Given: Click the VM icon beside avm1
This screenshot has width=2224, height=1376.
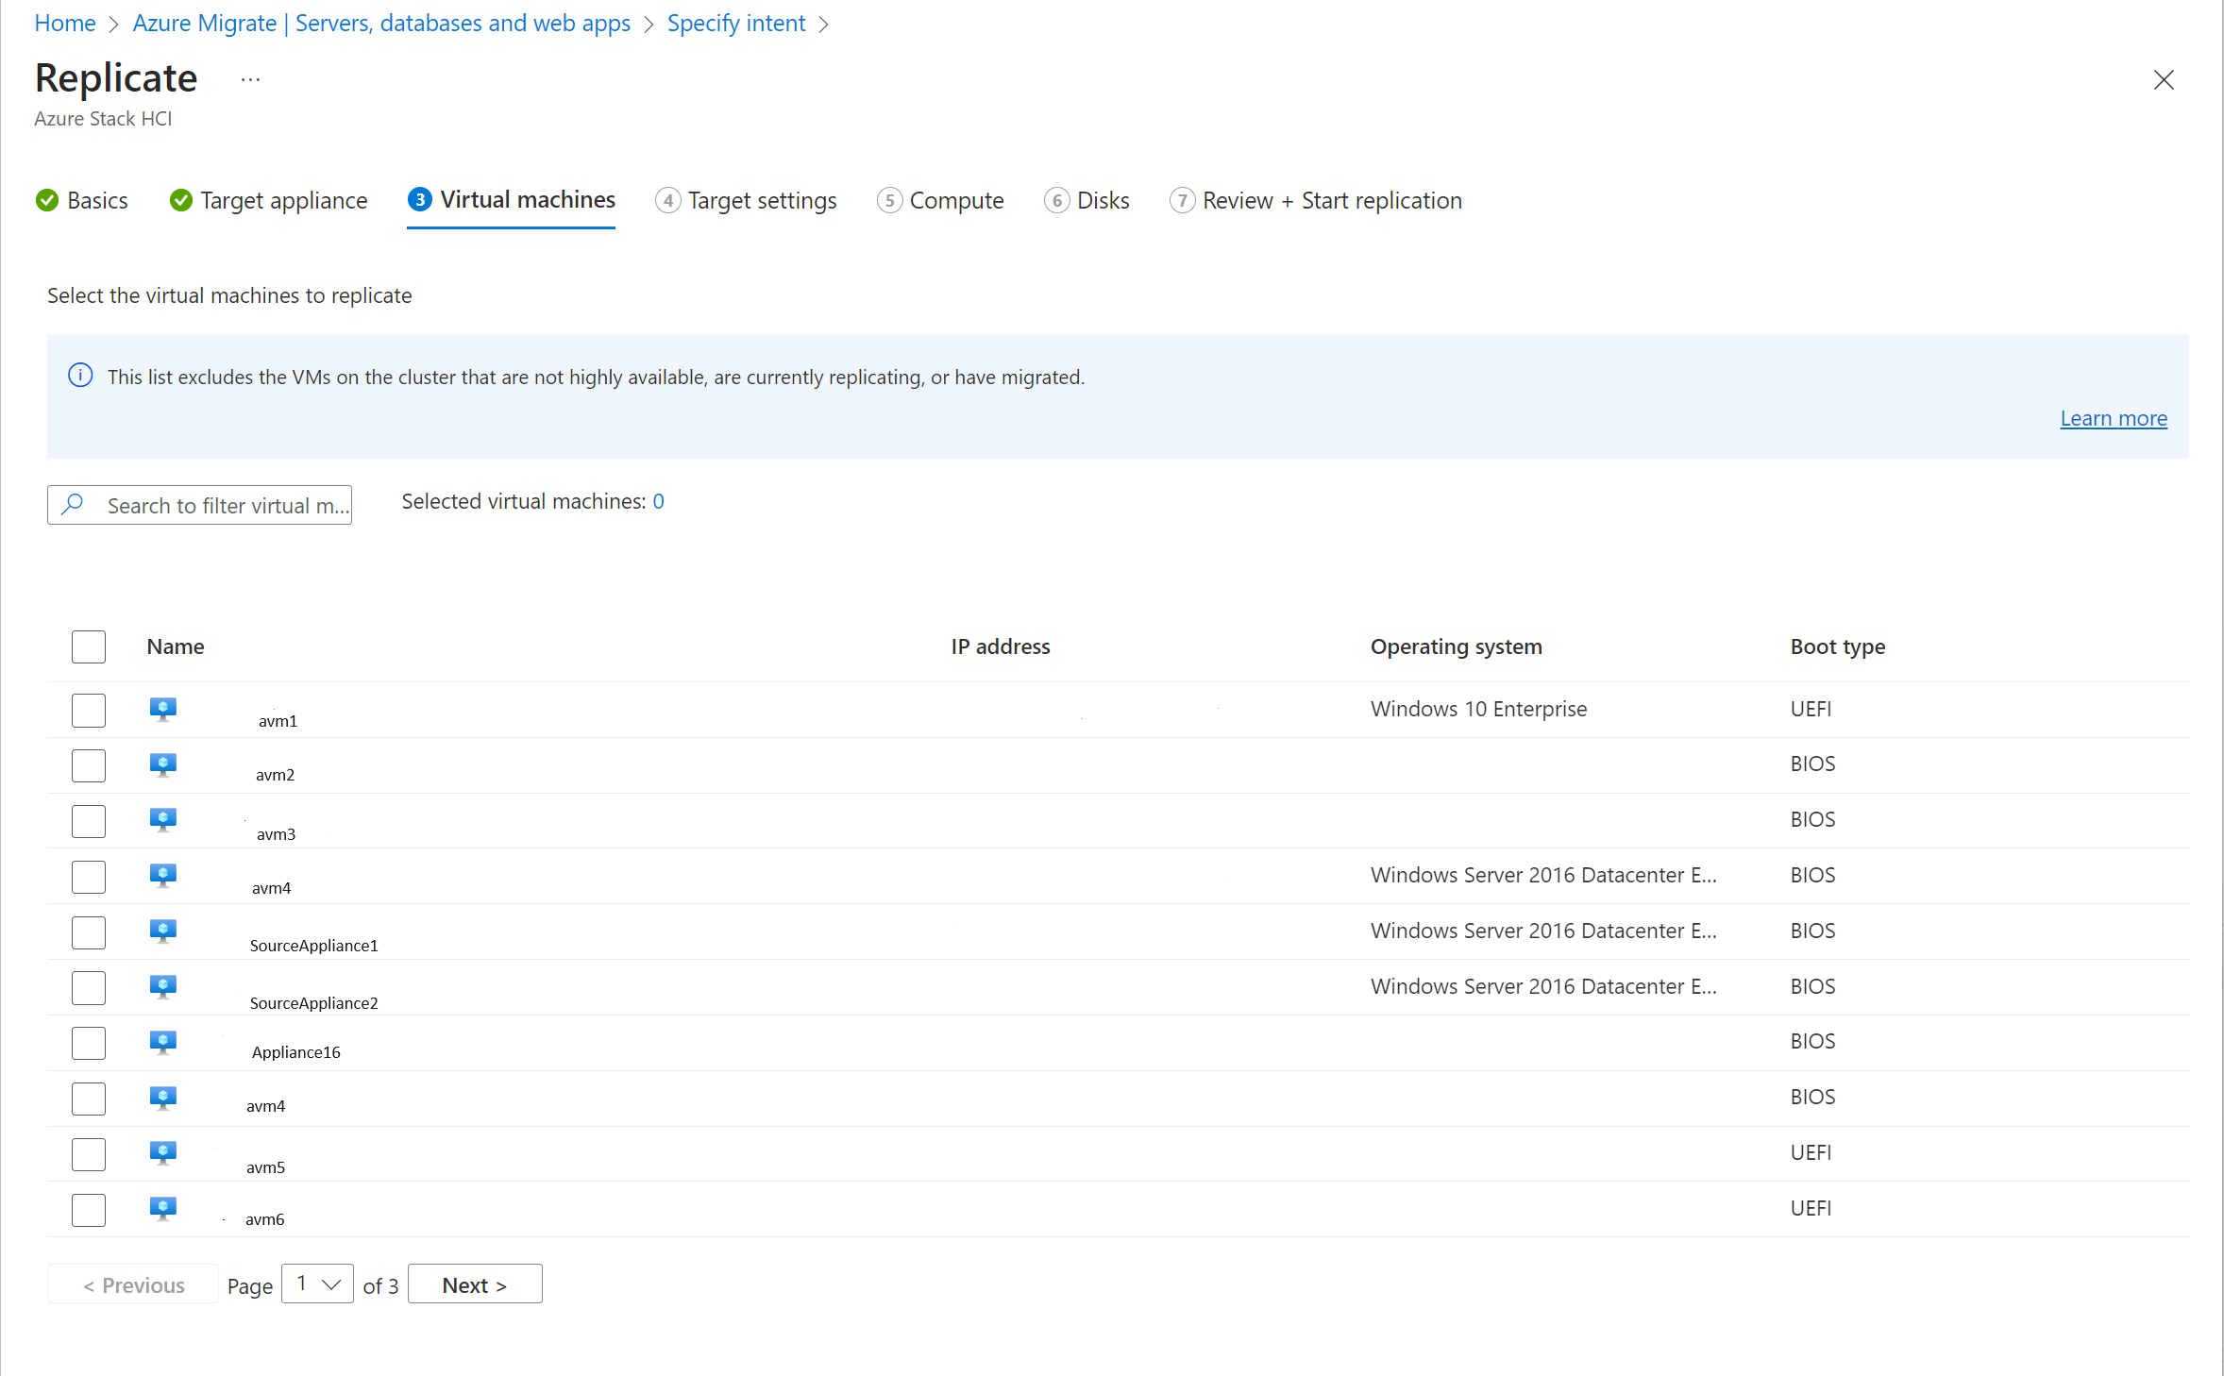Looking at the screenshot, I should 163,710.
